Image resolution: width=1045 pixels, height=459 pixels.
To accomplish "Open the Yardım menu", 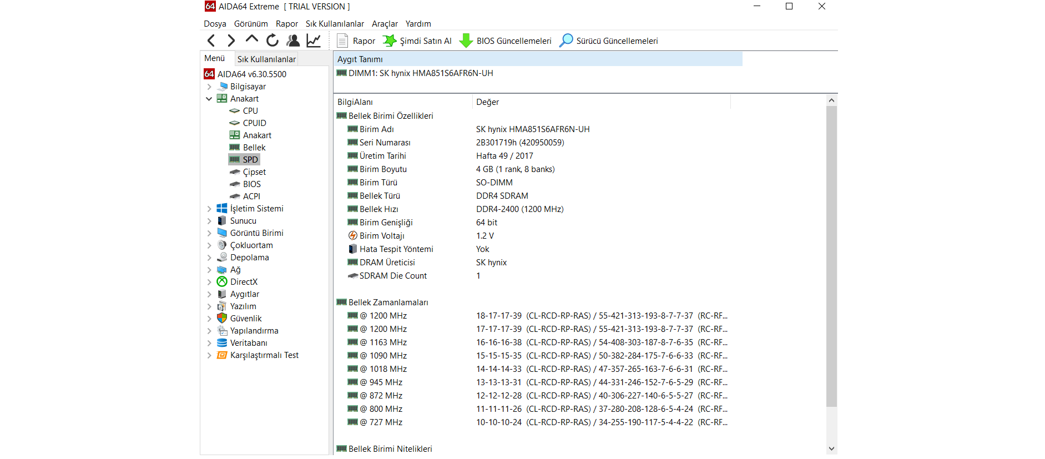I will point(418,24).
